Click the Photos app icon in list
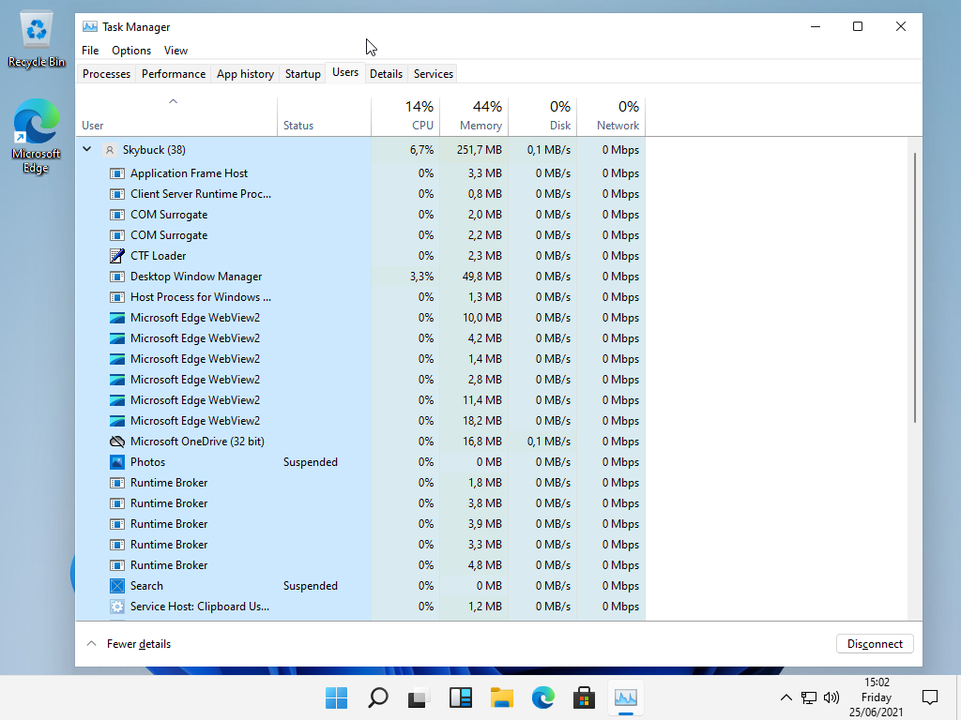Viewport: 961px width, 720px height. point(117,462)
